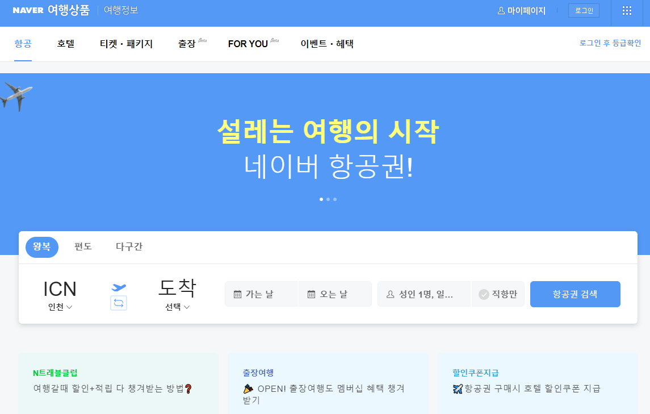Open the 이벤트·혜택 tab
The image size is (650, 414).
point(326,44)
